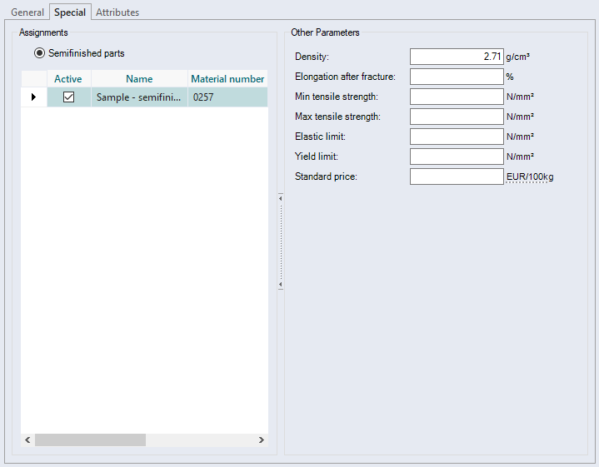Select the Semifinished parts radio button
Image resolution: width=599 pixels, height=467 pixels.
39,53
